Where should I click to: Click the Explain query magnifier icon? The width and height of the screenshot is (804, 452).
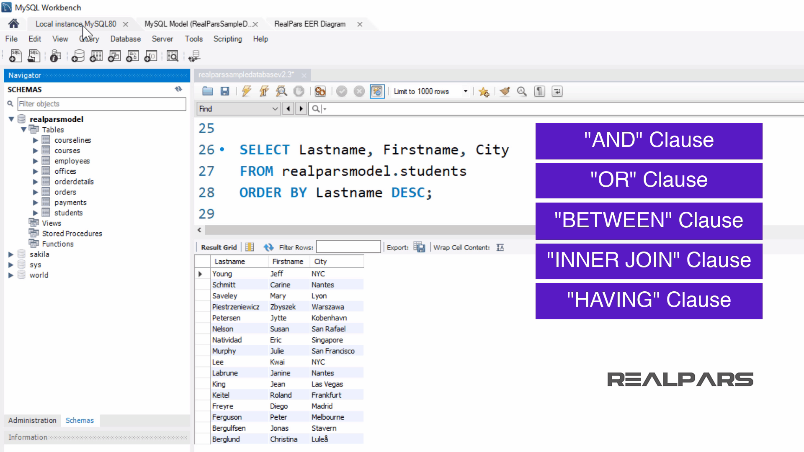pos(281,91)
